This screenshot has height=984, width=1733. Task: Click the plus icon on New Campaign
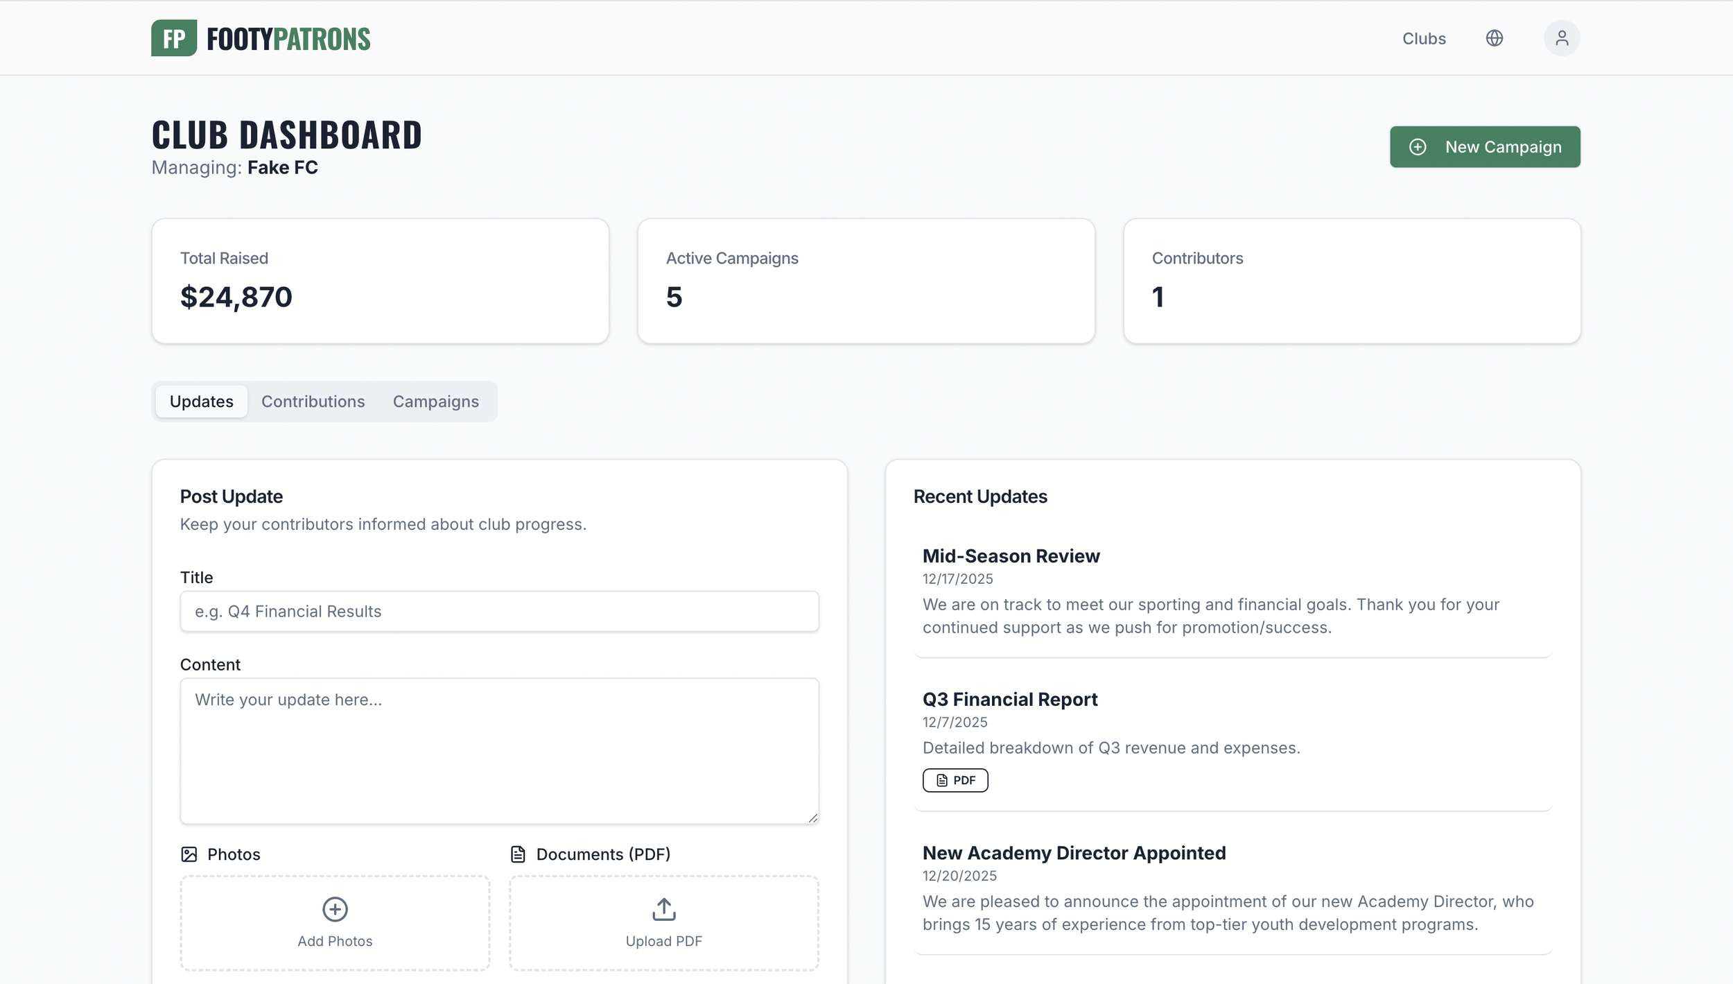point(1418,146)
